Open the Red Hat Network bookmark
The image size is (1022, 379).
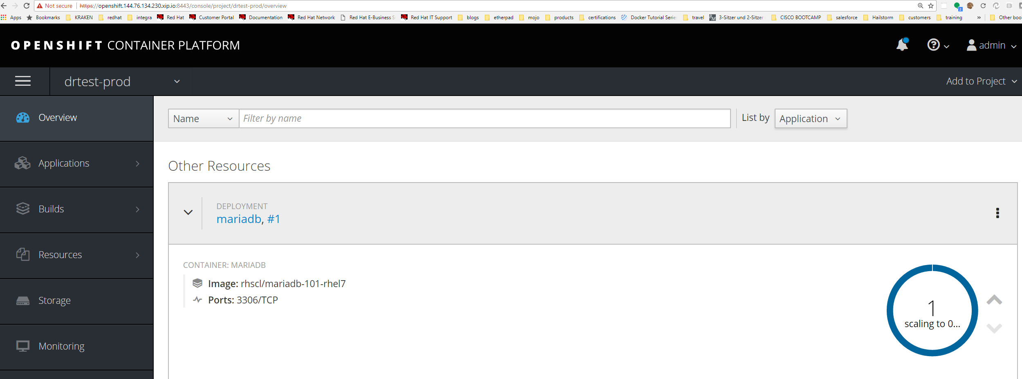click(312, 18)
